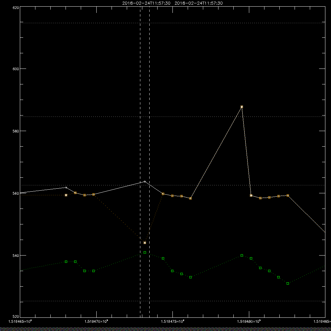Pick the orange marker just before the rise to peak

(190, 198)
